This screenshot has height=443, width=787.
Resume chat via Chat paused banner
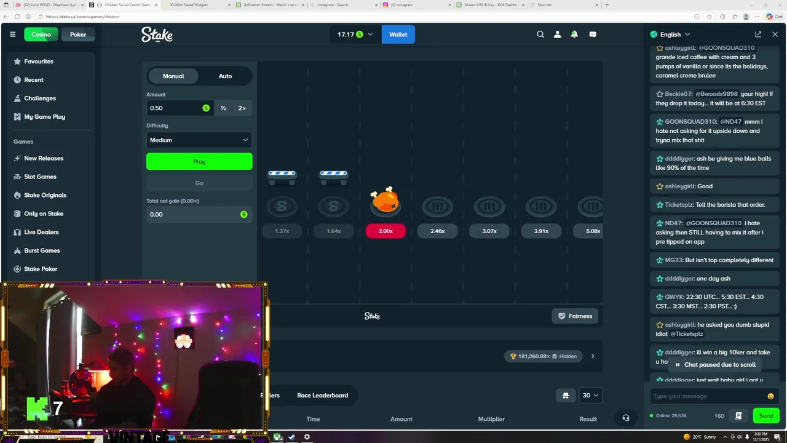(715, 365)
